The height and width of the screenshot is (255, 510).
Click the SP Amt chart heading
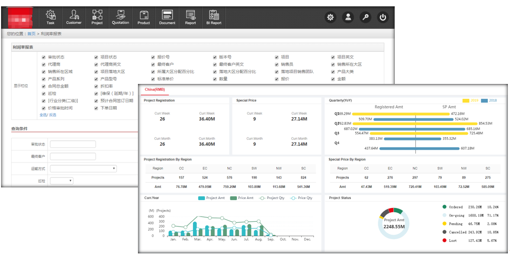449,107
